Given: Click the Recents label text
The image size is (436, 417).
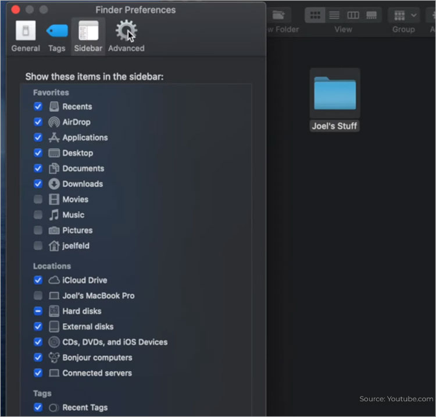Looking at the screenshot, I should click(x=77, y=107).
